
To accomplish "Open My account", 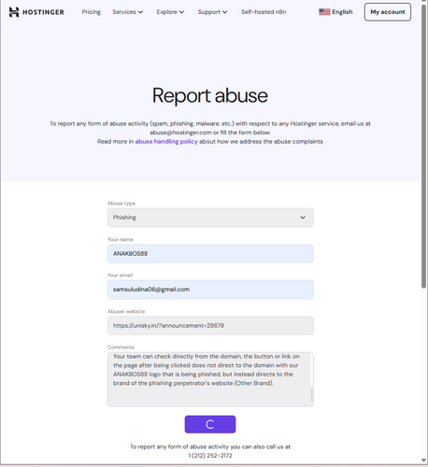I will tap(388, 12).
